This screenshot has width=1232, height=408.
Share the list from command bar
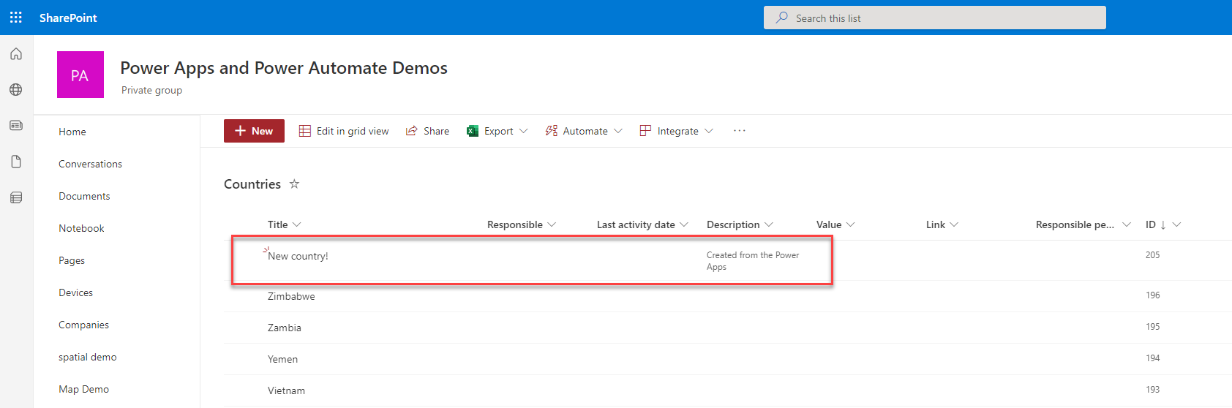pos(428,131)
